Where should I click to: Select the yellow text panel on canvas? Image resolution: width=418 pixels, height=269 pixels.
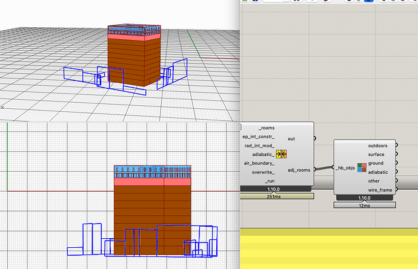[x=329, y=249]
